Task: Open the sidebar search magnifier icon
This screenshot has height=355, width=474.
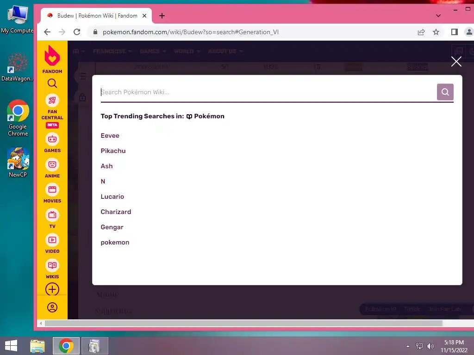Action: click(52, 83)
